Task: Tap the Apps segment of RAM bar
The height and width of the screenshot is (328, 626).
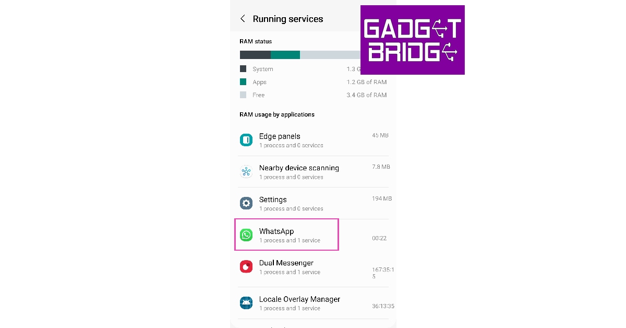Action: [x=285, y=55]
